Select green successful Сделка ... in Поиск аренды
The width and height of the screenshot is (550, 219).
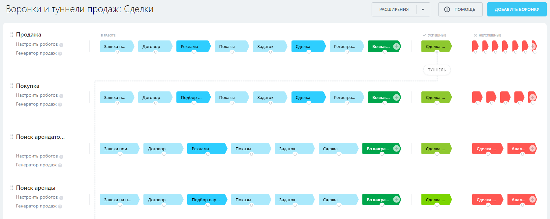(x=437, y=200)
